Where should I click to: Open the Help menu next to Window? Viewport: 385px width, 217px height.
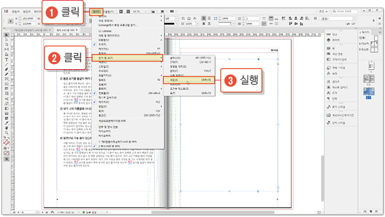[x=108, y=12]
